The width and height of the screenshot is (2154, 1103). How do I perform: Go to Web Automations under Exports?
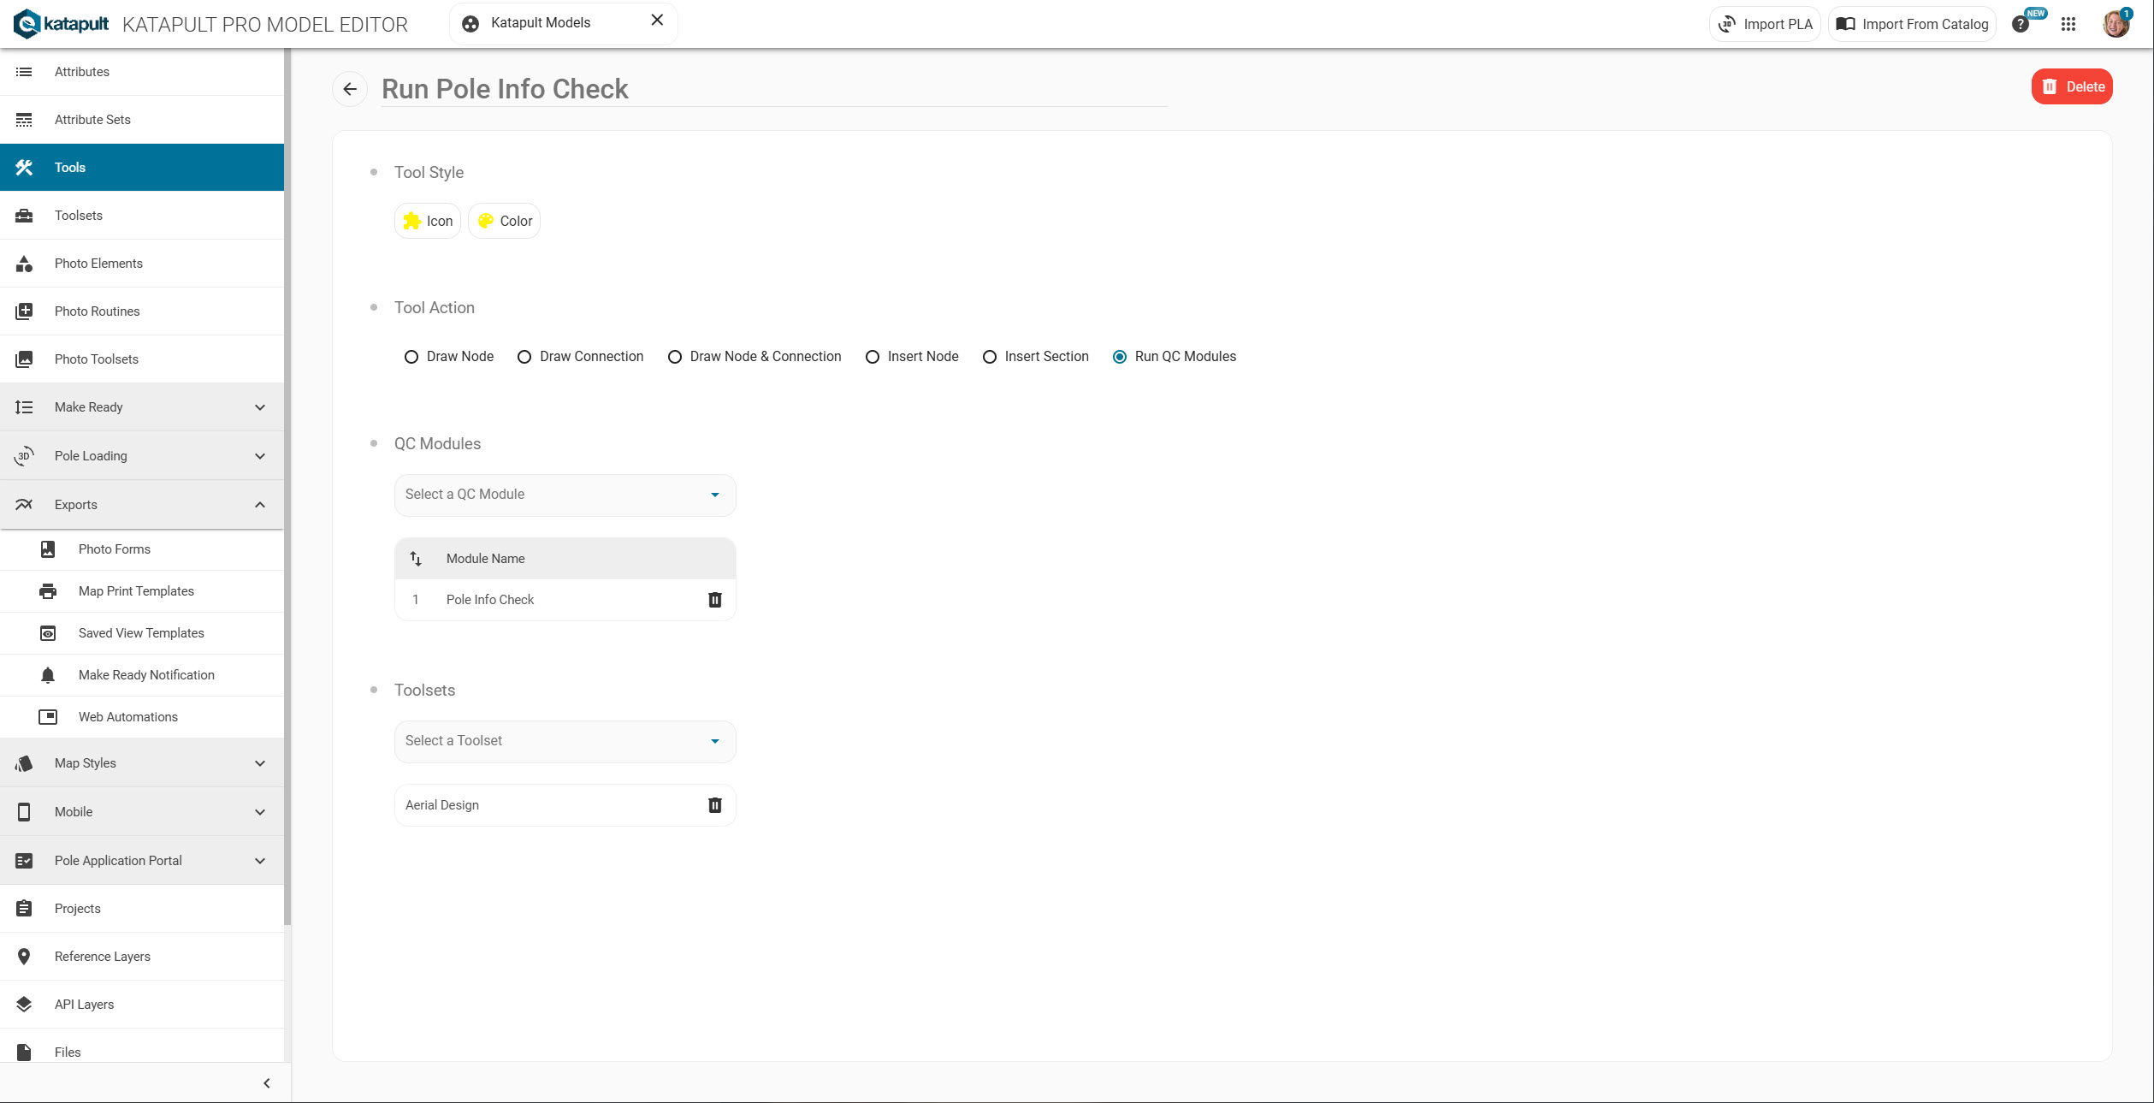click(x=128, y=717)
